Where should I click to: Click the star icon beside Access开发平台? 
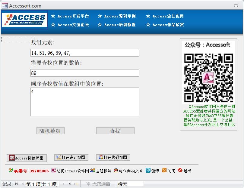click(53, 16)
